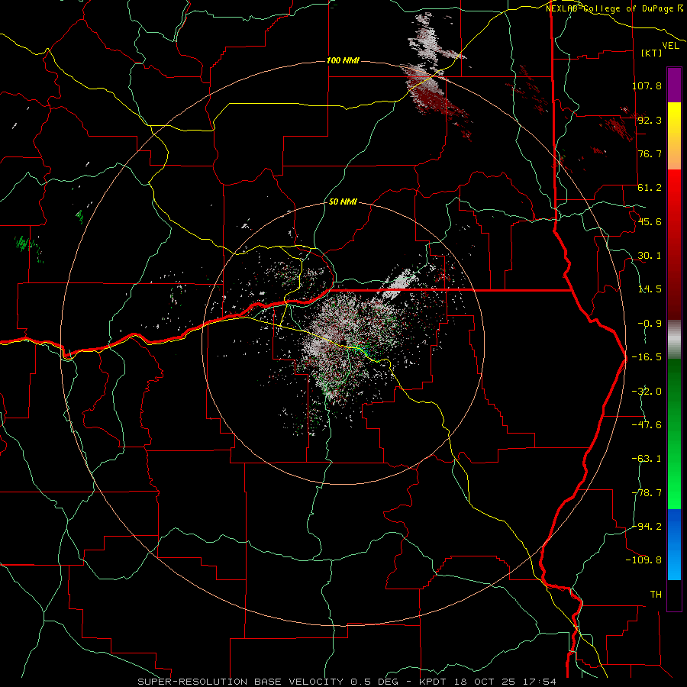687x687 pixels.
Task: Select the -109.8 velocity scale value
Action: [643, 560]
